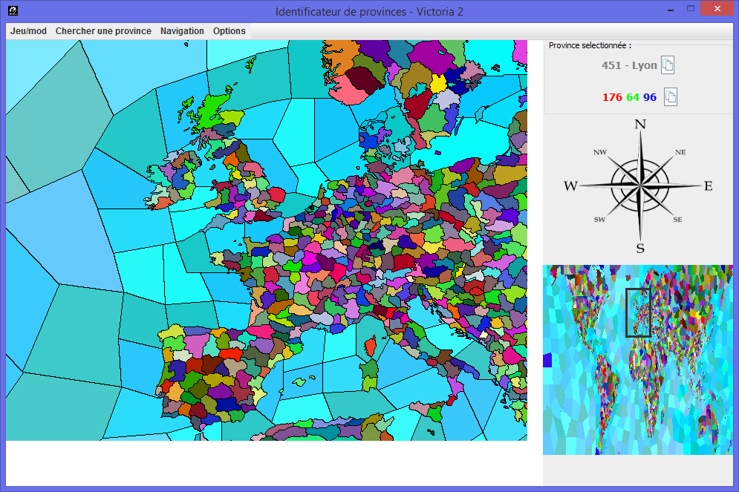Click the NE point on the compass
Viewport: 739px width, 492px height.
(680, 152)
